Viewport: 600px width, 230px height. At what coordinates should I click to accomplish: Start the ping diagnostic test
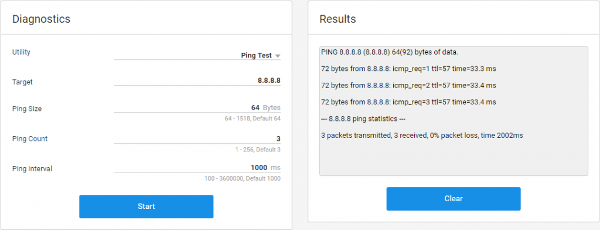[x=146, y=207]
